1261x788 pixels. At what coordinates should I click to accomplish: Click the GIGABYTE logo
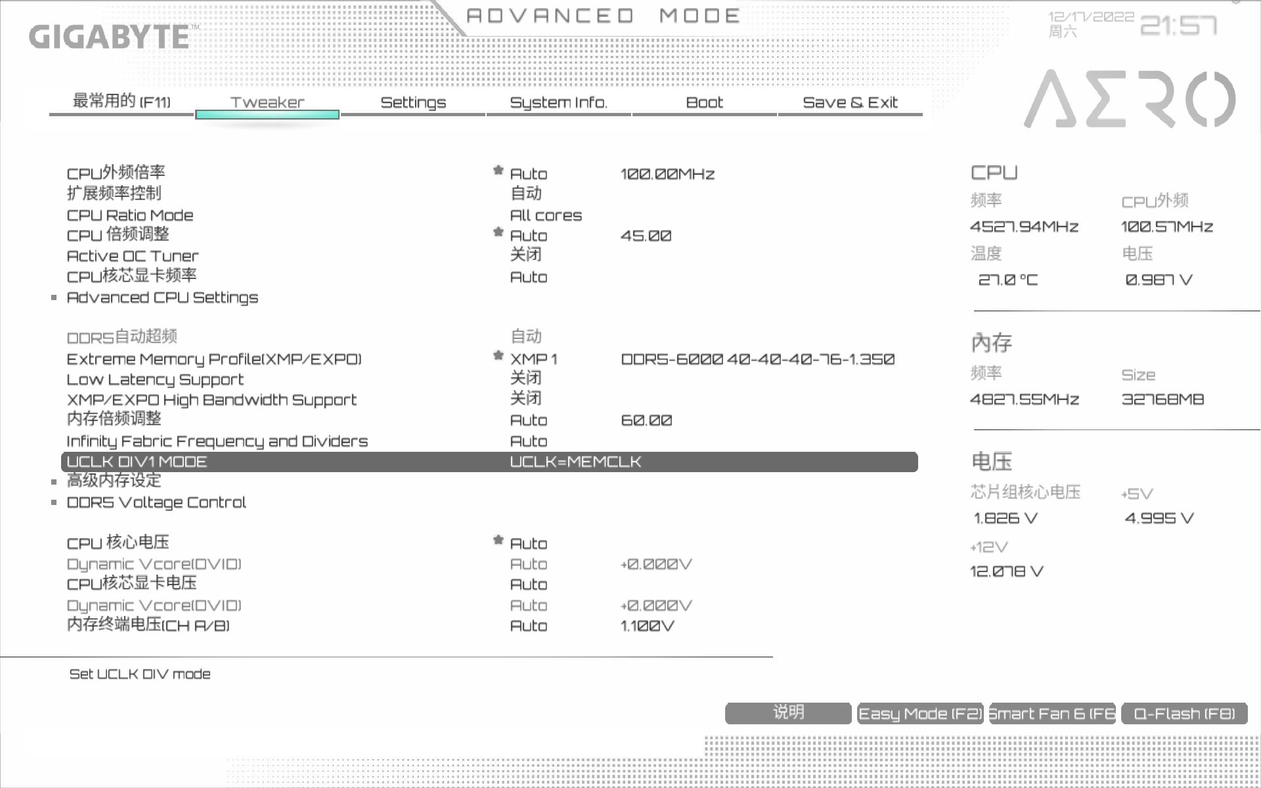pos(110,37)
